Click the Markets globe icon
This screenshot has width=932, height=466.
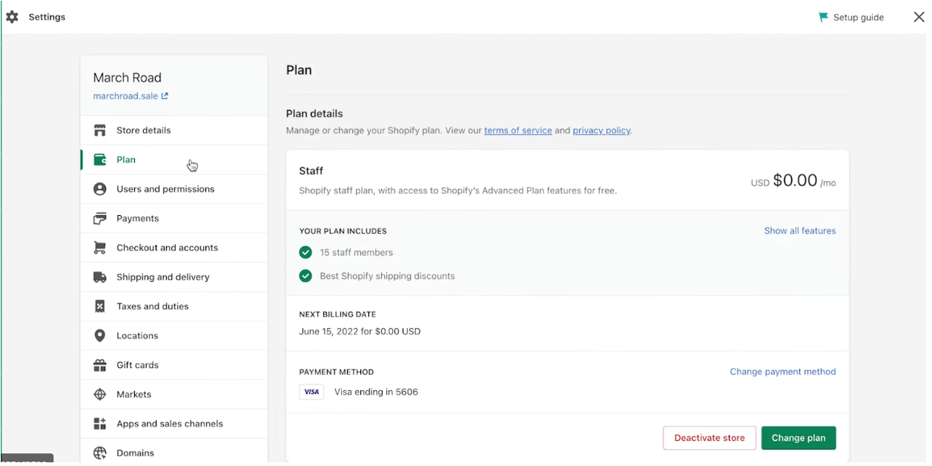point(99,394)
